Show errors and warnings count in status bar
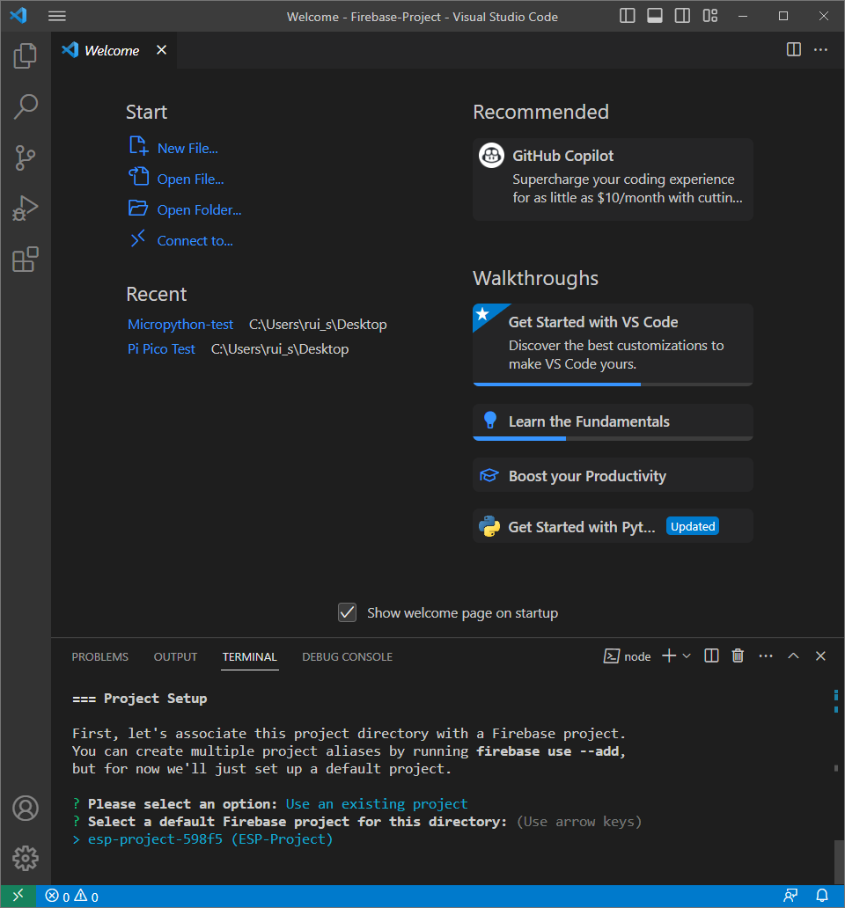 (x=72, y=897)
